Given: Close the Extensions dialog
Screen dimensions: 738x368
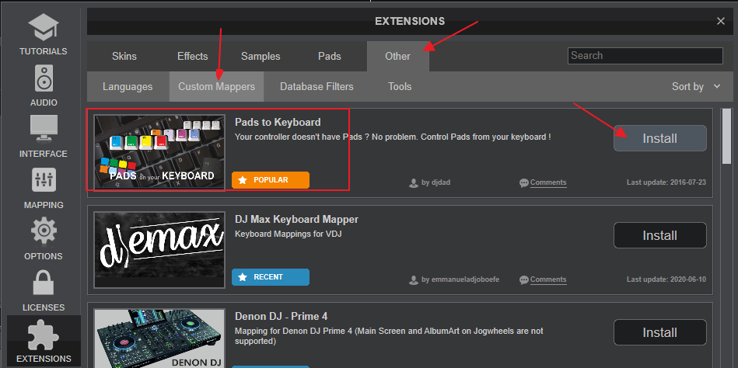Looking at the screenshot, I should pos(721,21).
